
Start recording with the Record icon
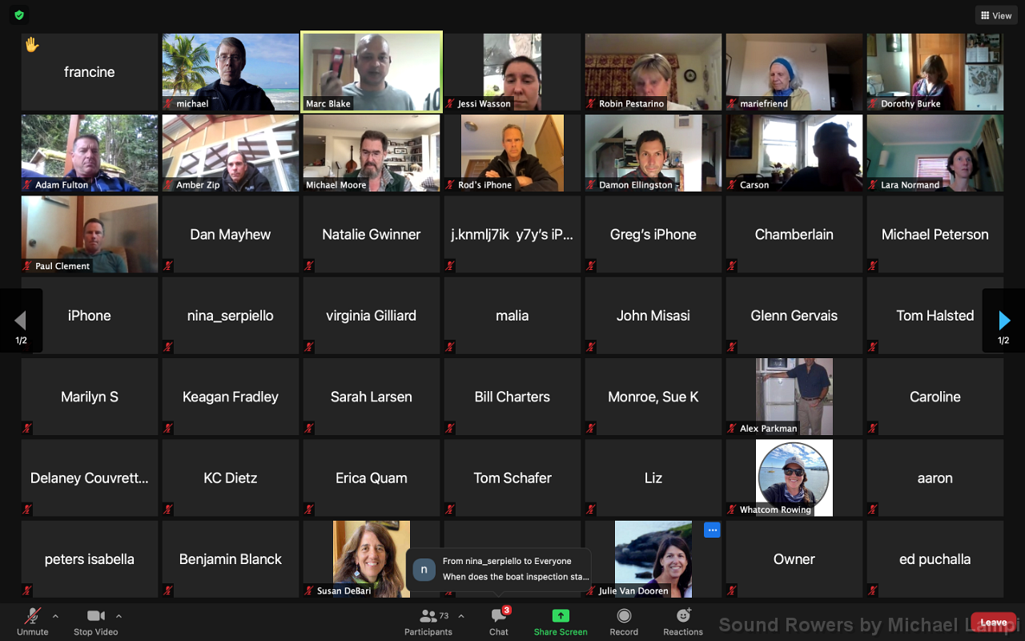[x=624, y=616]
